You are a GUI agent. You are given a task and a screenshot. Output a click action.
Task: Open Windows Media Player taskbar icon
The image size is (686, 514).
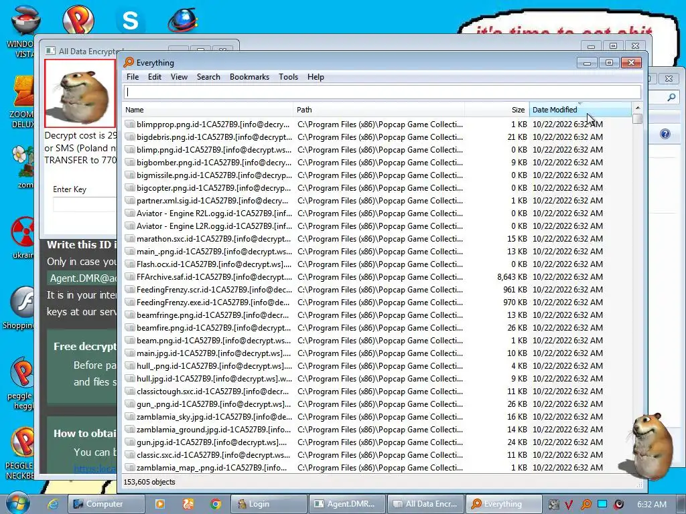(x=160, y=504)
